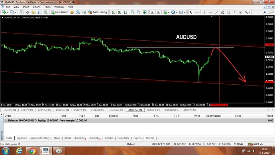Expand the New Chart dropdown arrow

click(x=8, y=12)
